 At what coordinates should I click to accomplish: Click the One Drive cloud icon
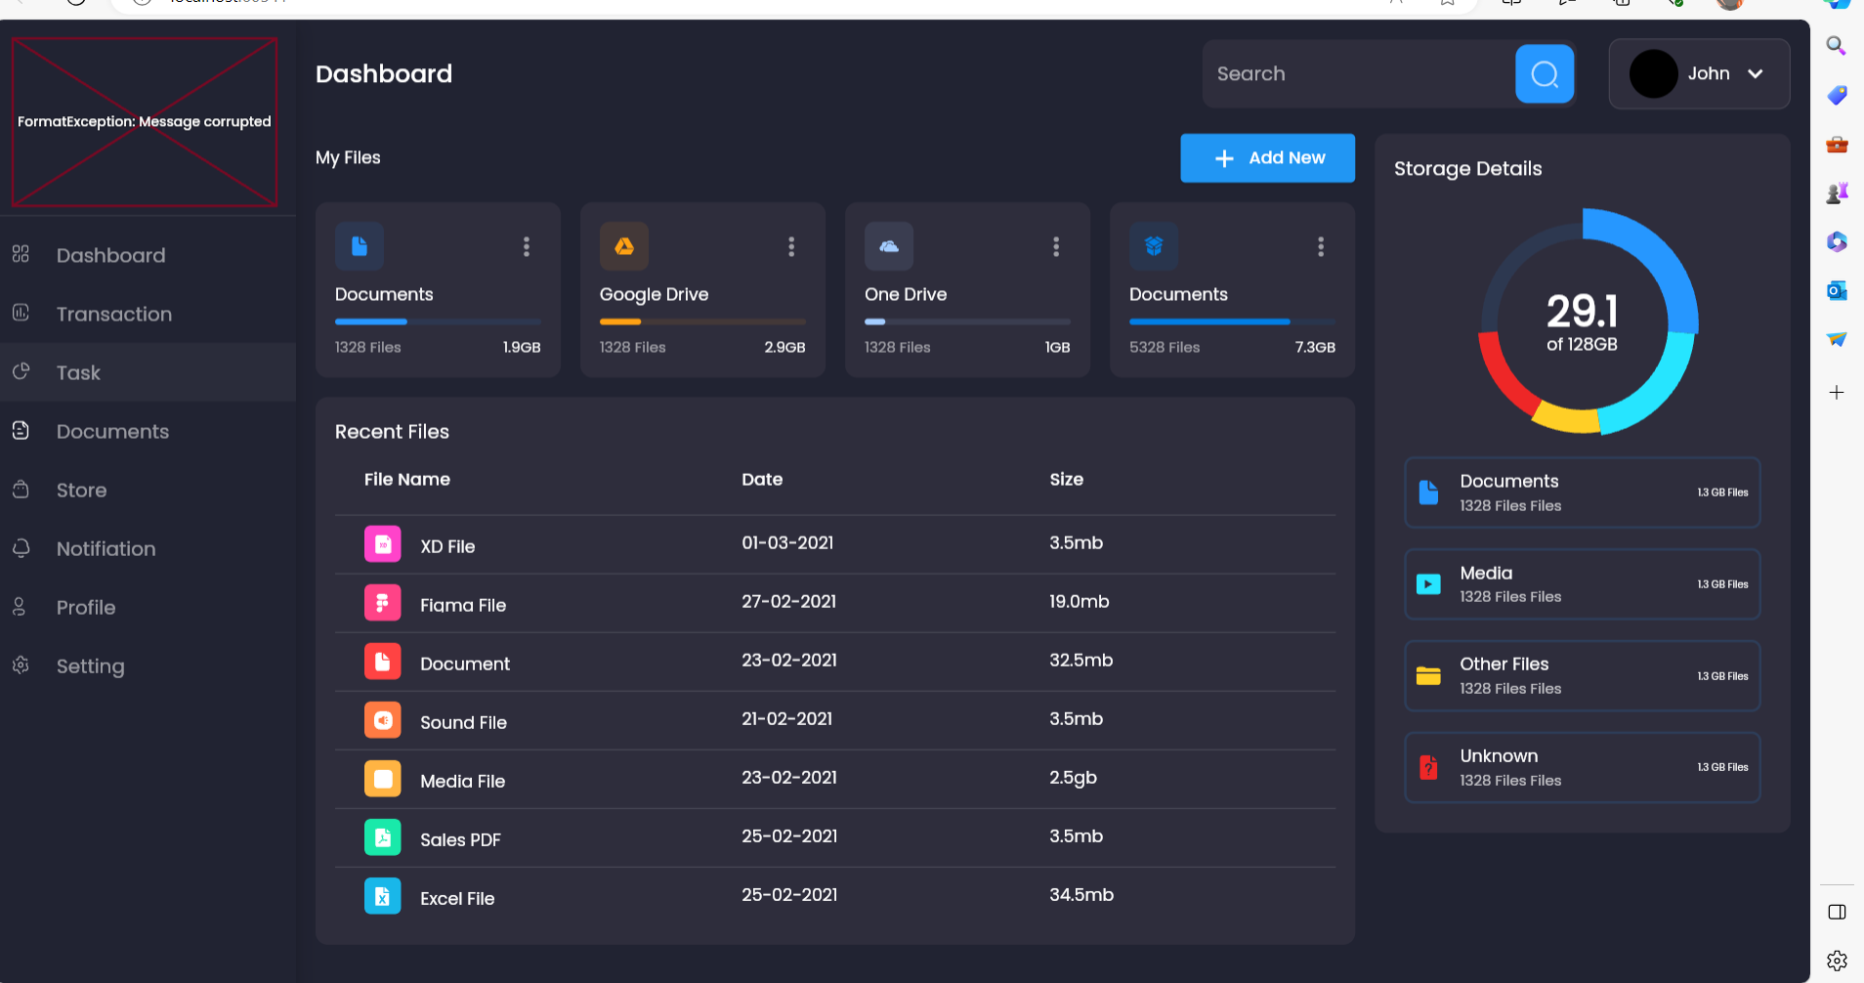coord(888,246)
